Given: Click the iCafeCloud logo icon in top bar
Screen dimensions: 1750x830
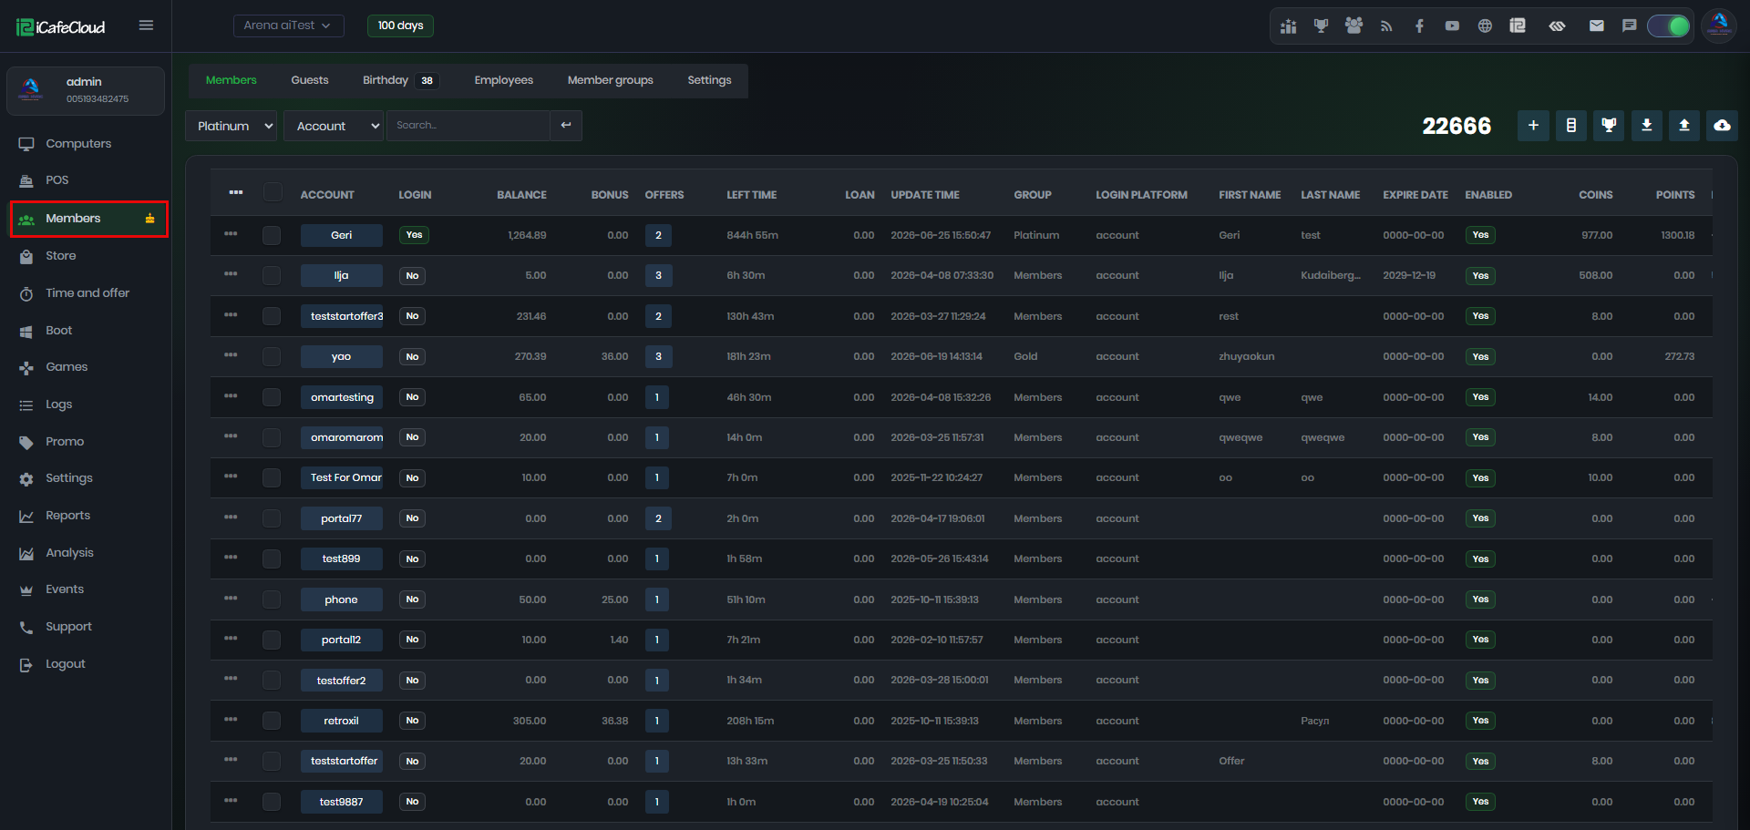Looking at the screenshot, I should click(x=1518, y=26).
